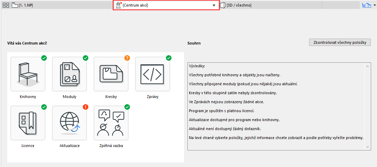The width and height of the screenshot is (377, 167).
Task: Close the Centrum akcí tab
Action: (x=214, y=6)
